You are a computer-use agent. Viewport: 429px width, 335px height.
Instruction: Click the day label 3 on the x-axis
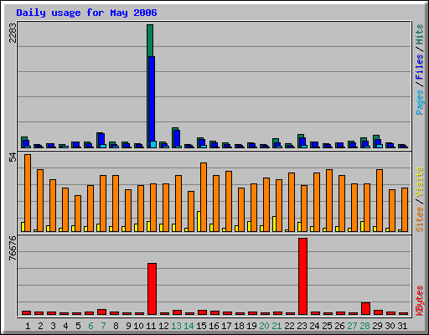(53, 326)
